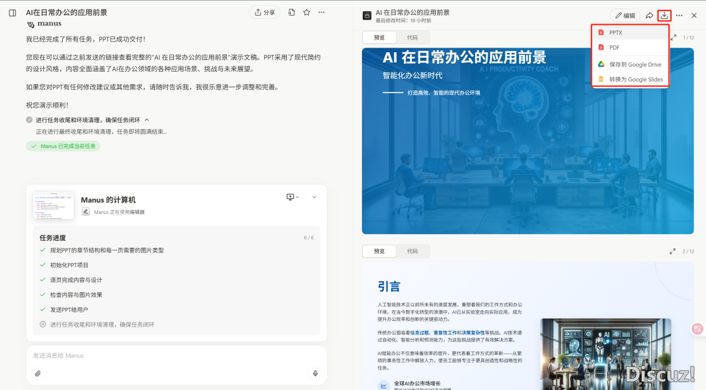Select 保存到 Google Drive option

(635, 65)
